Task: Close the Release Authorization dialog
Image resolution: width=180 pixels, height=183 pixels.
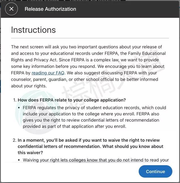Action: point(11,9)
